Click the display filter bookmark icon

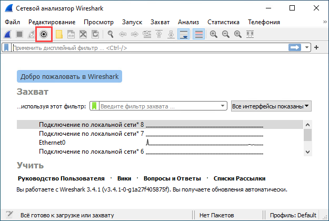[6, 47]
